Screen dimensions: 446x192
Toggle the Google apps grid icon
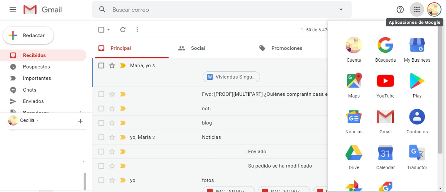click(x=417, y=10)
